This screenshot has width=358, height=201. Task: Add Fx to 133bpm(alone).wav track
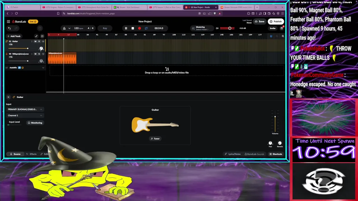pos(11,57)
